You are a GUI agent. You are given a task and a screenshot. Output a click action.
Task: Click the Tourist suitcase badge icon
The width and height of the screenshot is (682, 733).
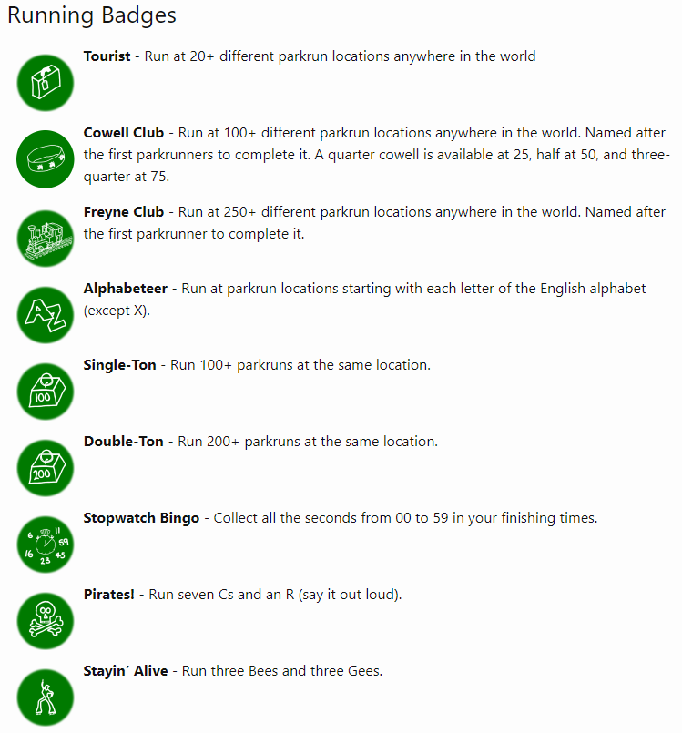click(45, 84)
